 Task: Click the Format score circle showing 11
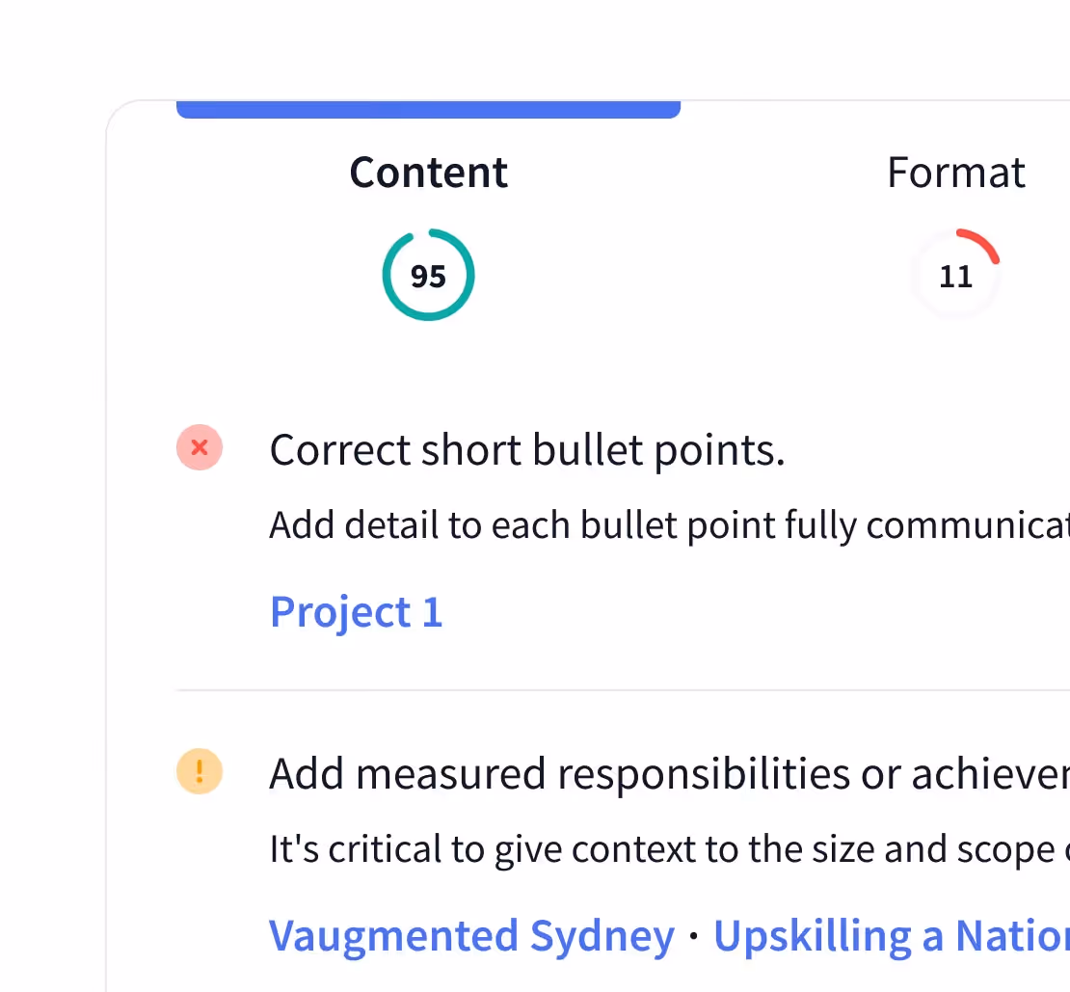[x=956, y=275]
